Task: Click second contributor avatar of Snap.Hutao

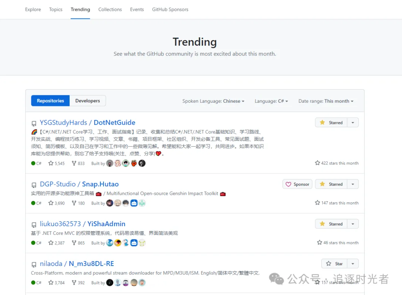Action: coord(118,203)
